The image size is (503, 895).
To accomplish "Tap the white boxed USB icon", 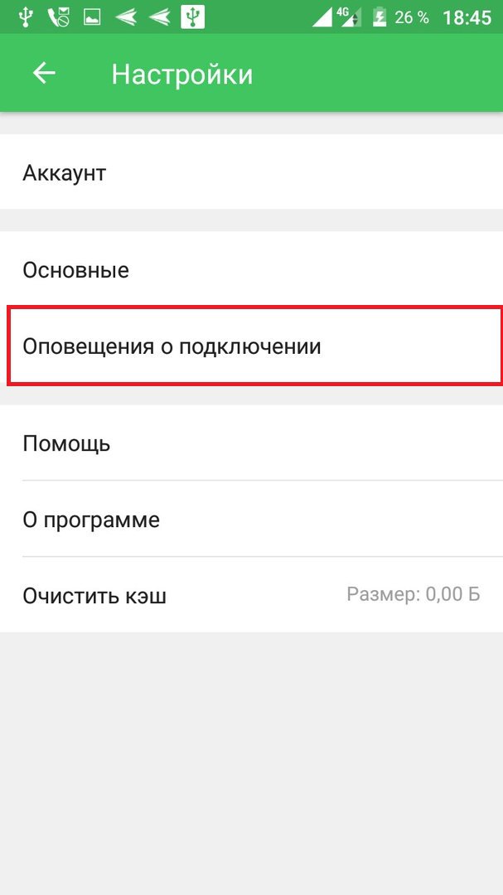I will coord(193,17).
